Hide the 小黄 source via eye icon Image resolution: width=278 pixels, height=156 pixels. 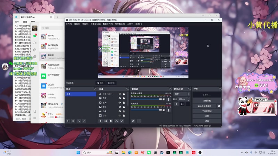pyautogui.click(x=120, y=111)
